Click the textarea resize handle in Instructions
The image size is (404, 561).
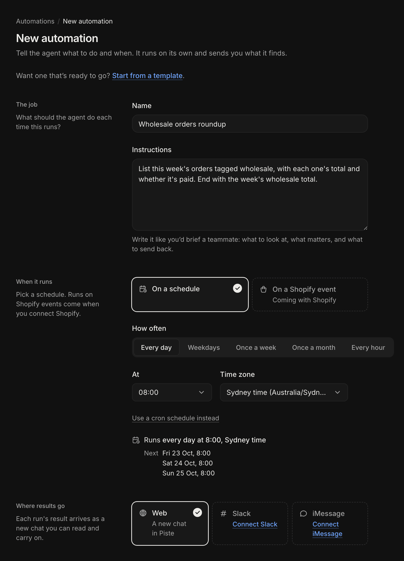(x=365, y=228)
